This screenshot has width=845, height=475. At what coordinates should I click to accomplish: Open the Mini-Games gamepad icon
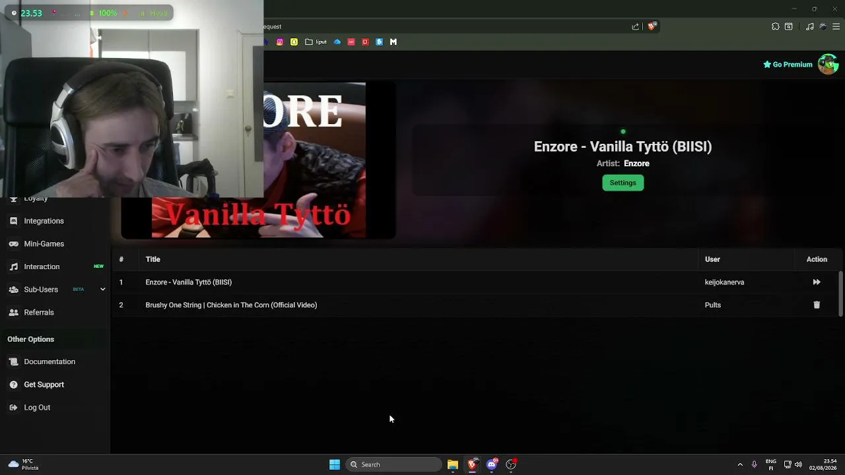click(13, 244)
